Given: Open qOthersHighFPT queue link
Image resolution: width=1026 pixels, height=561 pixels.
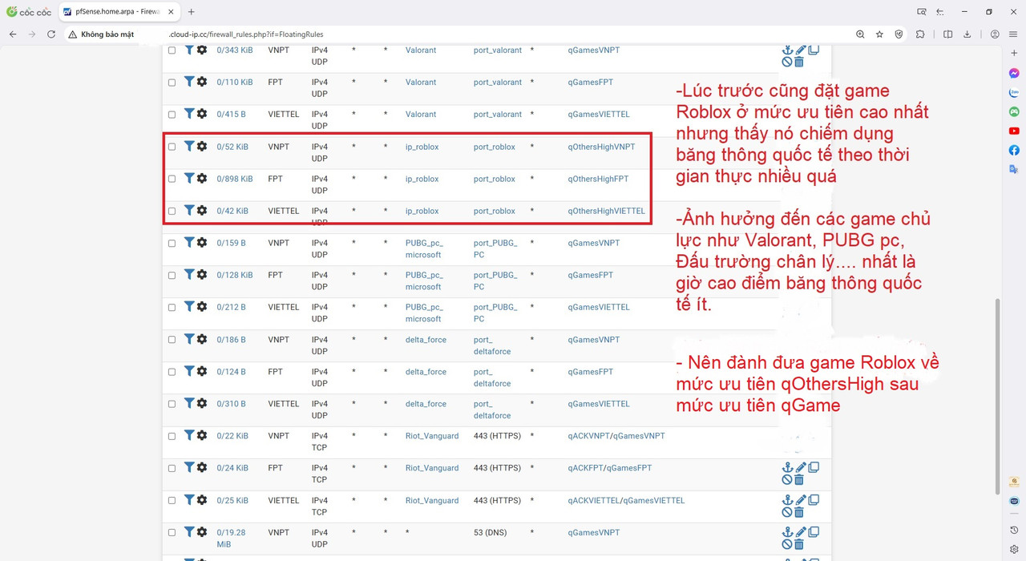Looking at the screenshot, I should [x=598, y=179].
